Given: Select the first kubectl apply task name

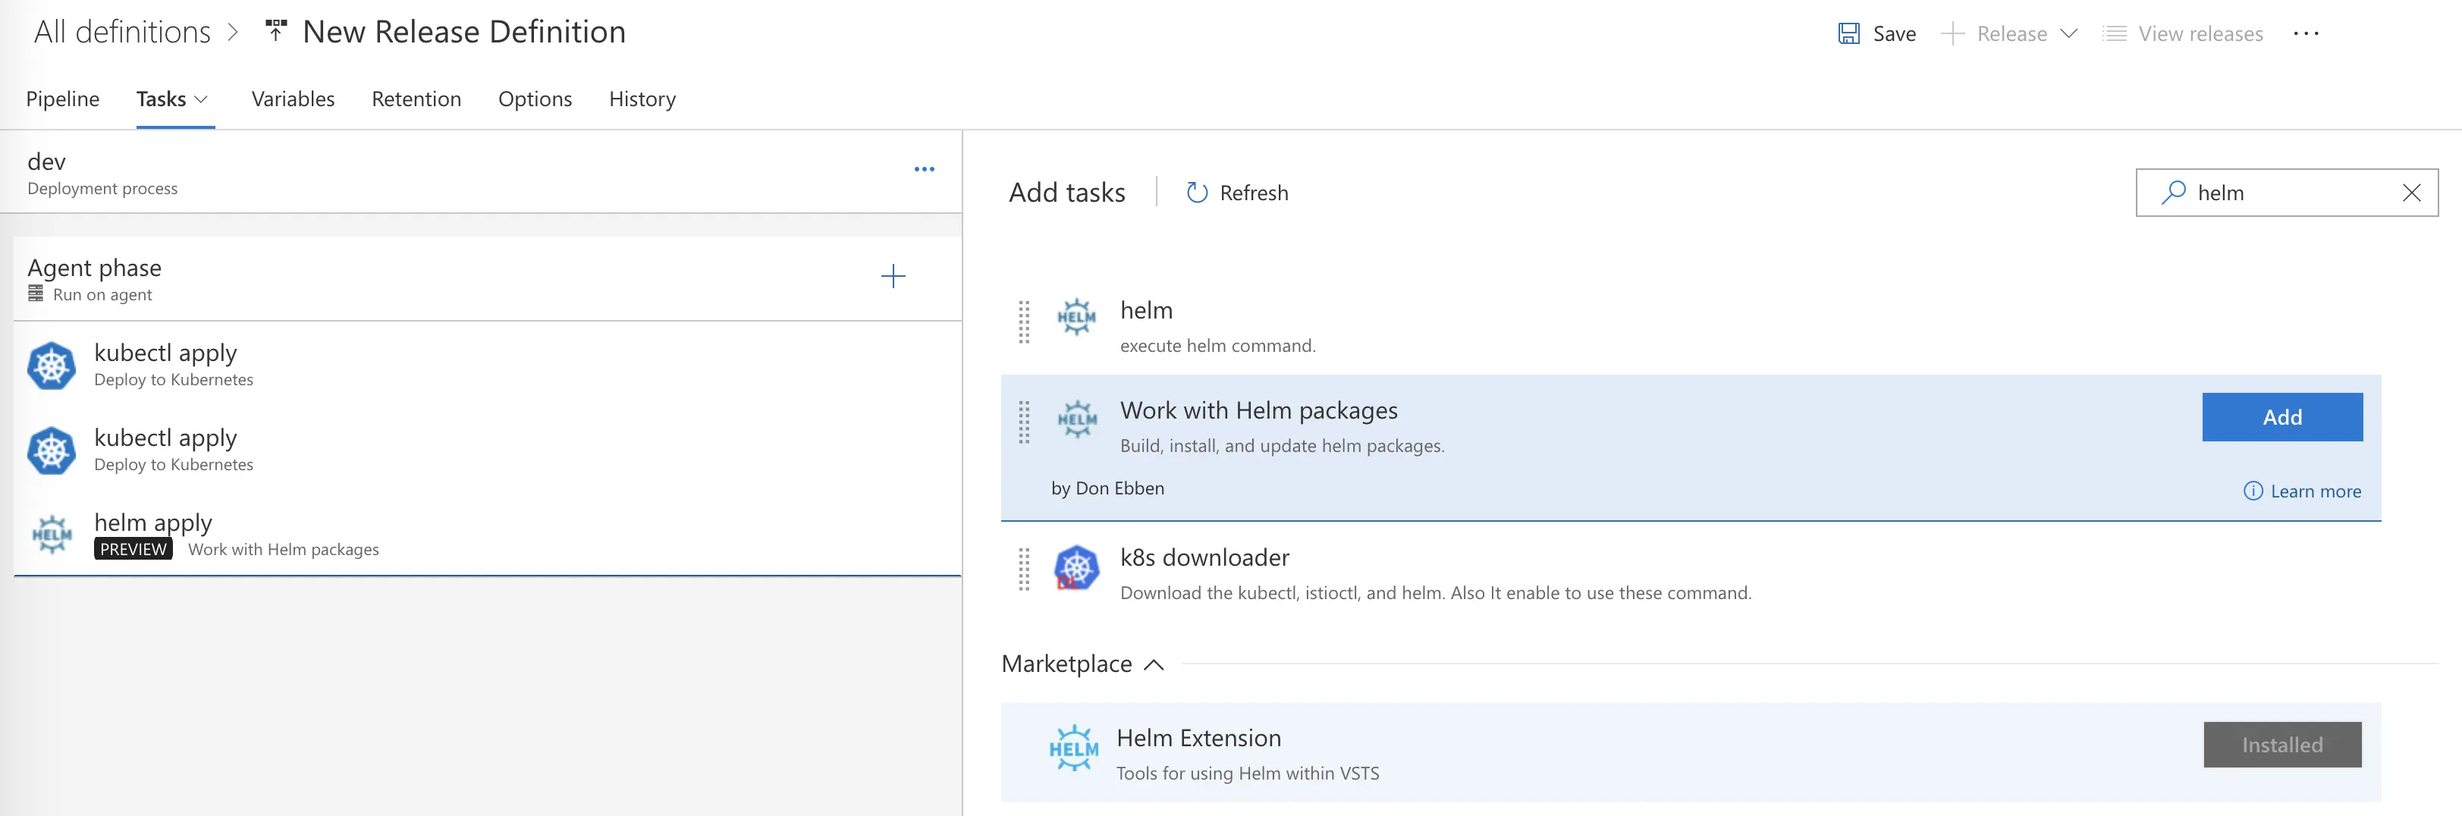Looking at the screenshot, I should 165,353.
